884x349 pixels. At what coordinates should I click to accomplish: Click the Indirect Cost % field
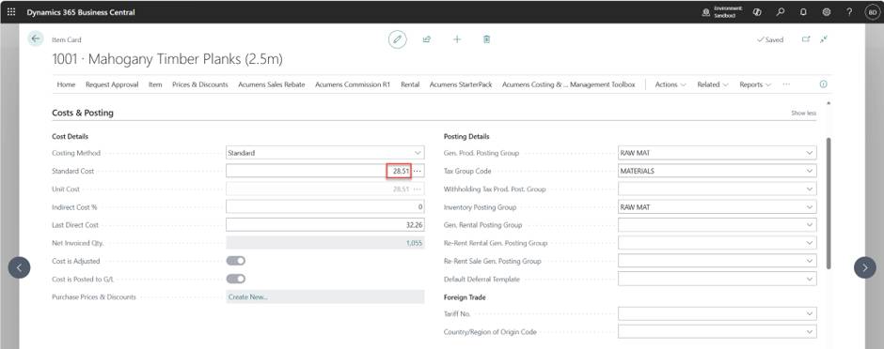pos(325,206)
